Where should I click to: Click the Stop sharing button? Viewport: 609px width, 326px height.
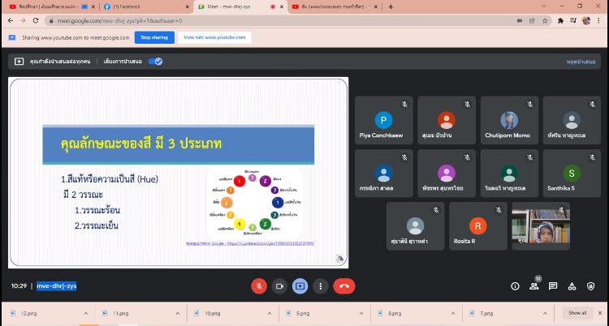pyautogui.click(x=153, y=37)
